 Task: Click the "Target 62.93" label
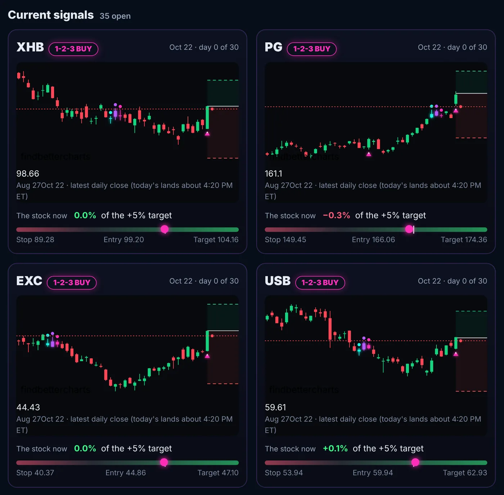coord(465,473)
